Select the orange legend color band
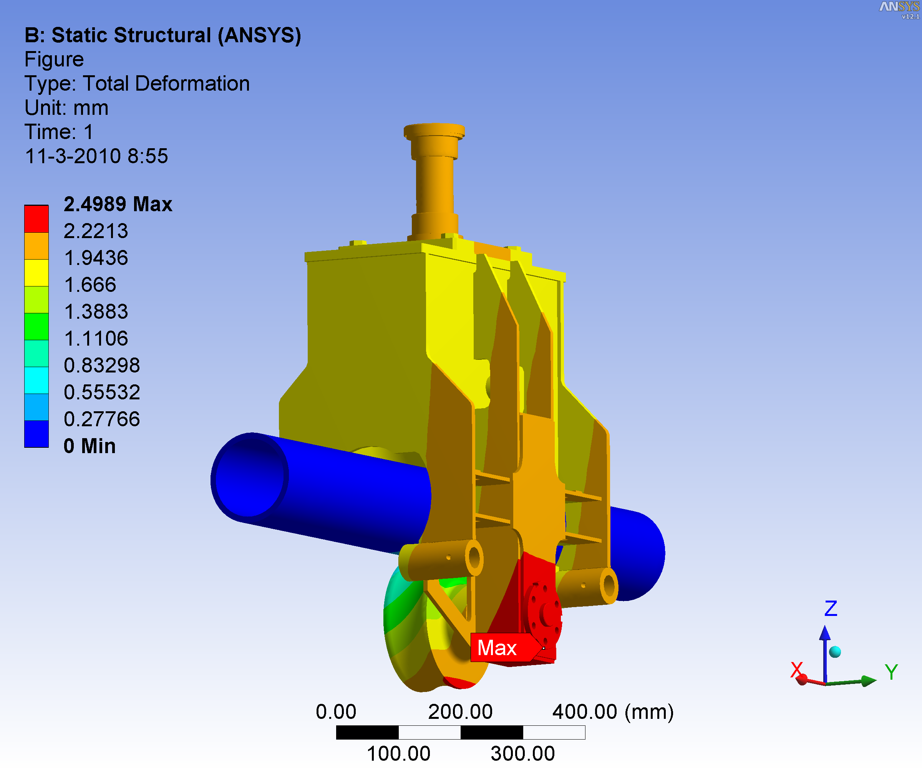 click(36, 246)
